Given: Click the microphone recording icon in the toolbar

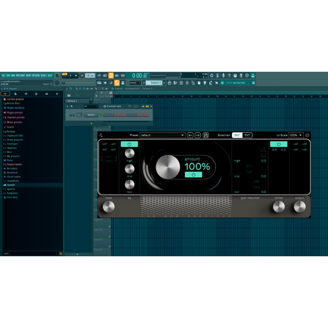Looking at the screenshot, I should click(224, 76).
